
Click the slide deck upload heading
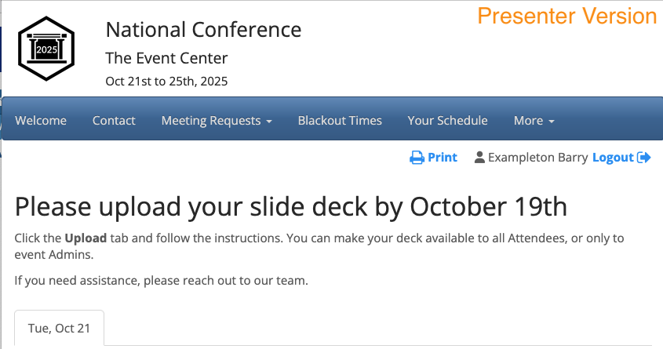point(290,207)
